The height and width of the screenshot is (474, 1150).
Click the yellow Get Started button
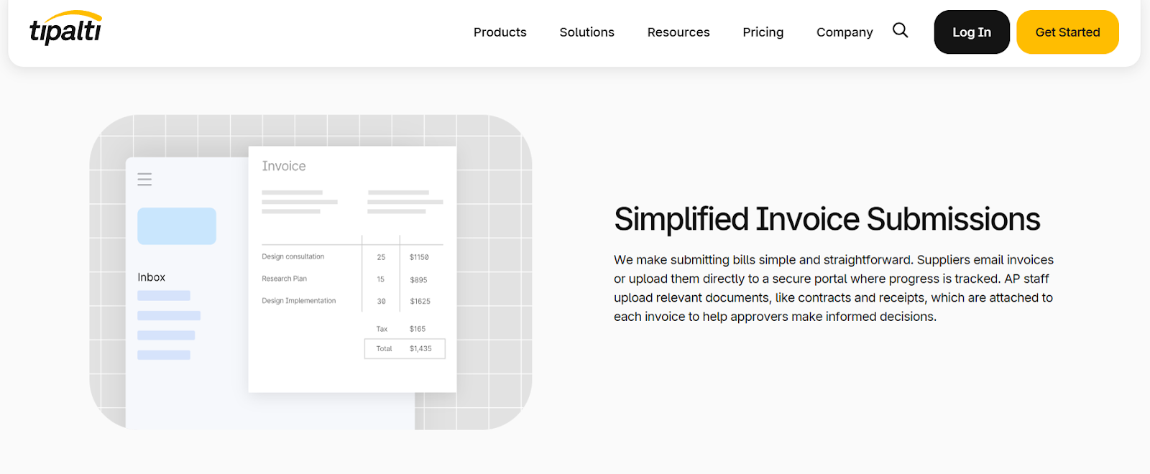click(1067, 32)
